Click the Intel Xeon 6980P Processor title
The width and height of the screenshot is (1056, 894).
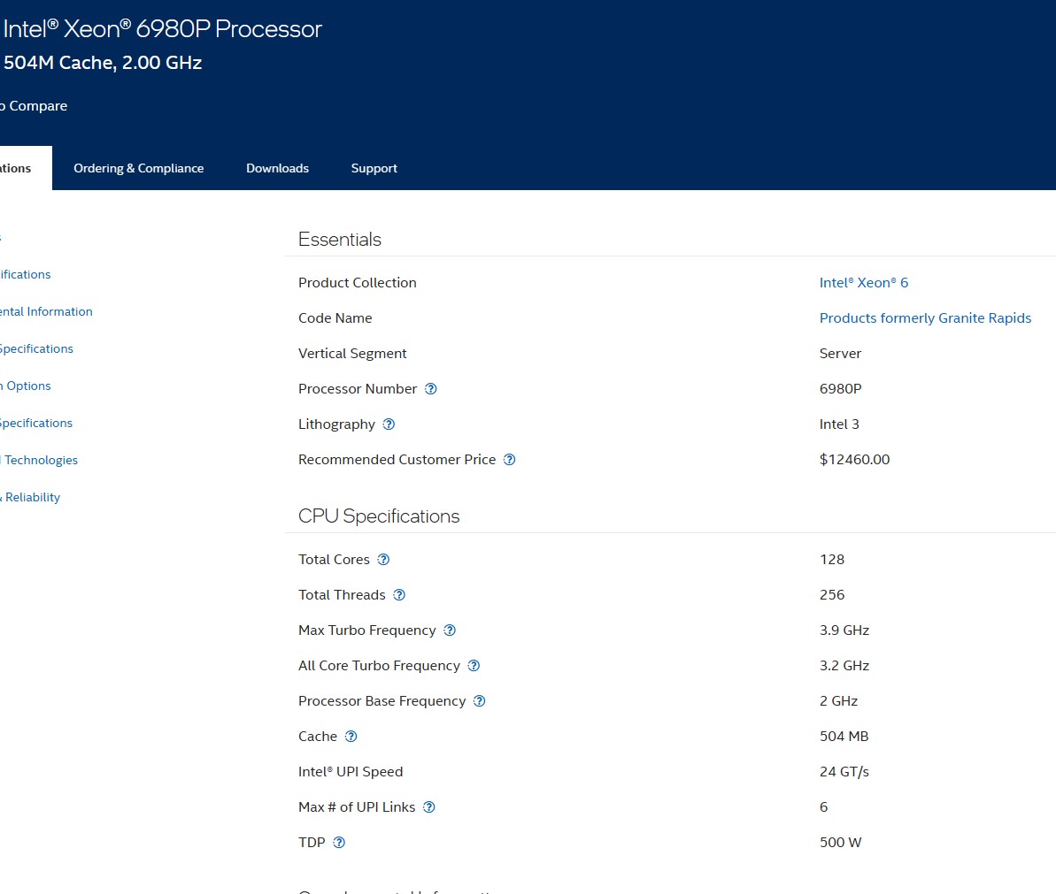pyautogui.click(x=163, y=29)
